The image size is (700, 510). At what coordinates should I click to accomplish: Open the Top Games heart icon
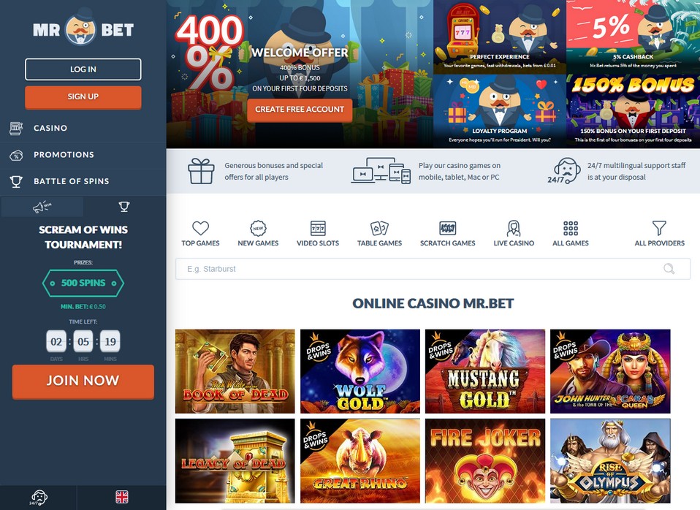click(x=200, y=228)
